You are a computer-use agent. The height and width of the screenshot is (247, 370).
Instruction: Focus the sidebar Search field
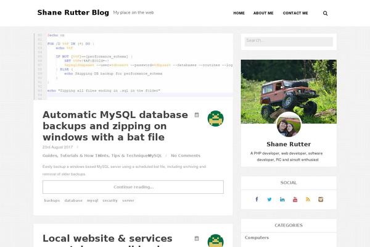click(x=289, y=41)
